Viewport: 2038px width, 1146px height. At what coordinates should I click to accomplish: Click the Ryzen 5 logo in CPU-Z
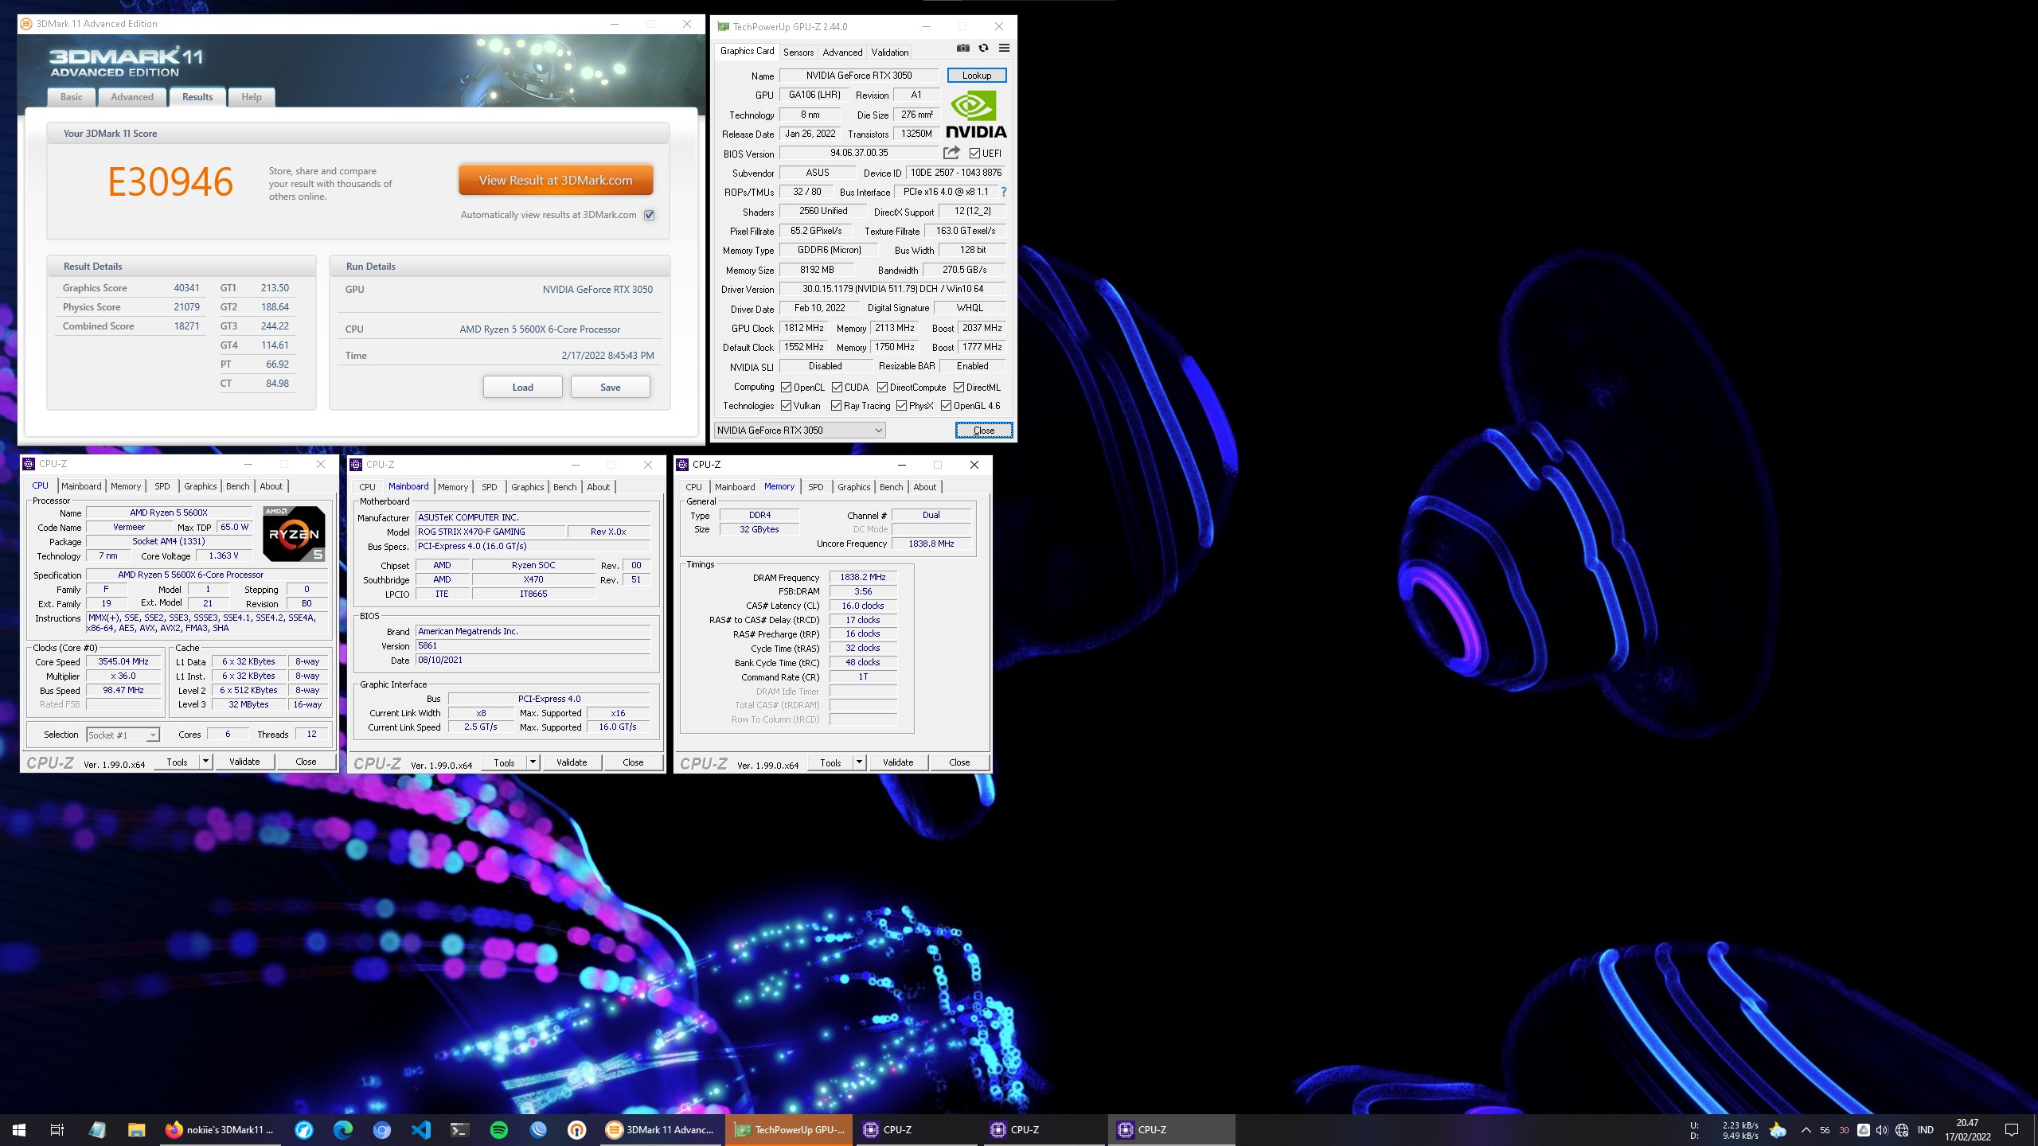294,534
